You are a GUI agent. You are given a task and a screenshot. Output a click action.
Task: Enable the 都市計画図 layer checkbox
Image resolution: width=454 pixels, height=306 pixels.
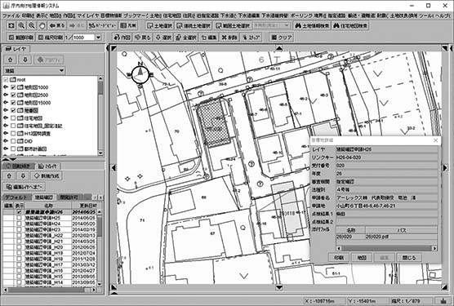coord(13,149)
